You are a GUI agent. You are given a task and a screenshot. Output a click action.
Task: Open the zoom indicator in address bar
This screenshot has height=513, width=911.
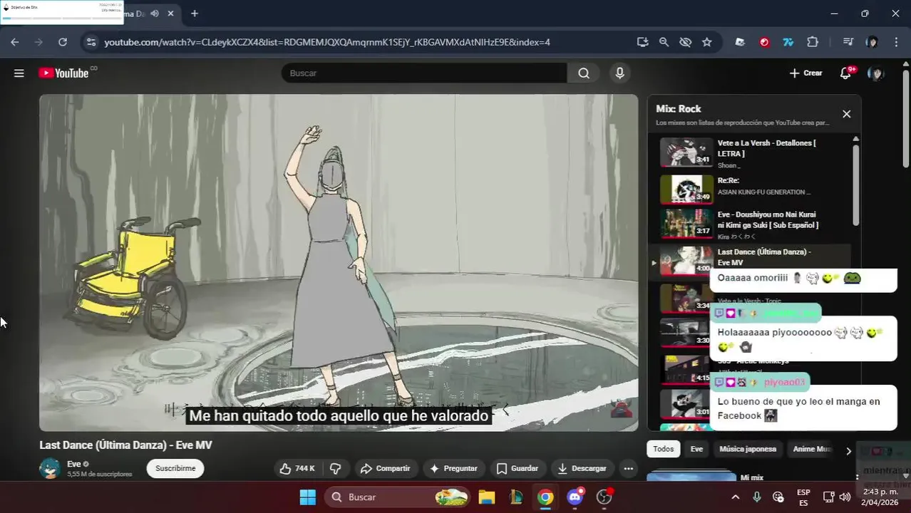point(664,42)
